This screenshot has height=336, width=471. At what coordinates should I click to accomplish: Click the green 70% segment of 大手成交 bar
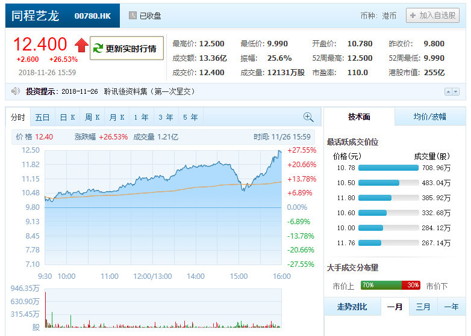point(381,285)
